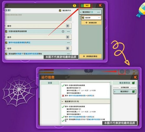Open more options for 触发器1 list item
Screen dimensions: 145x132
(x=99, y=18)
